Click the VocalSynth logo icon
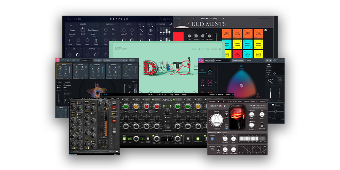This screenshot has height=170, width=340. [x=58, y=60]
